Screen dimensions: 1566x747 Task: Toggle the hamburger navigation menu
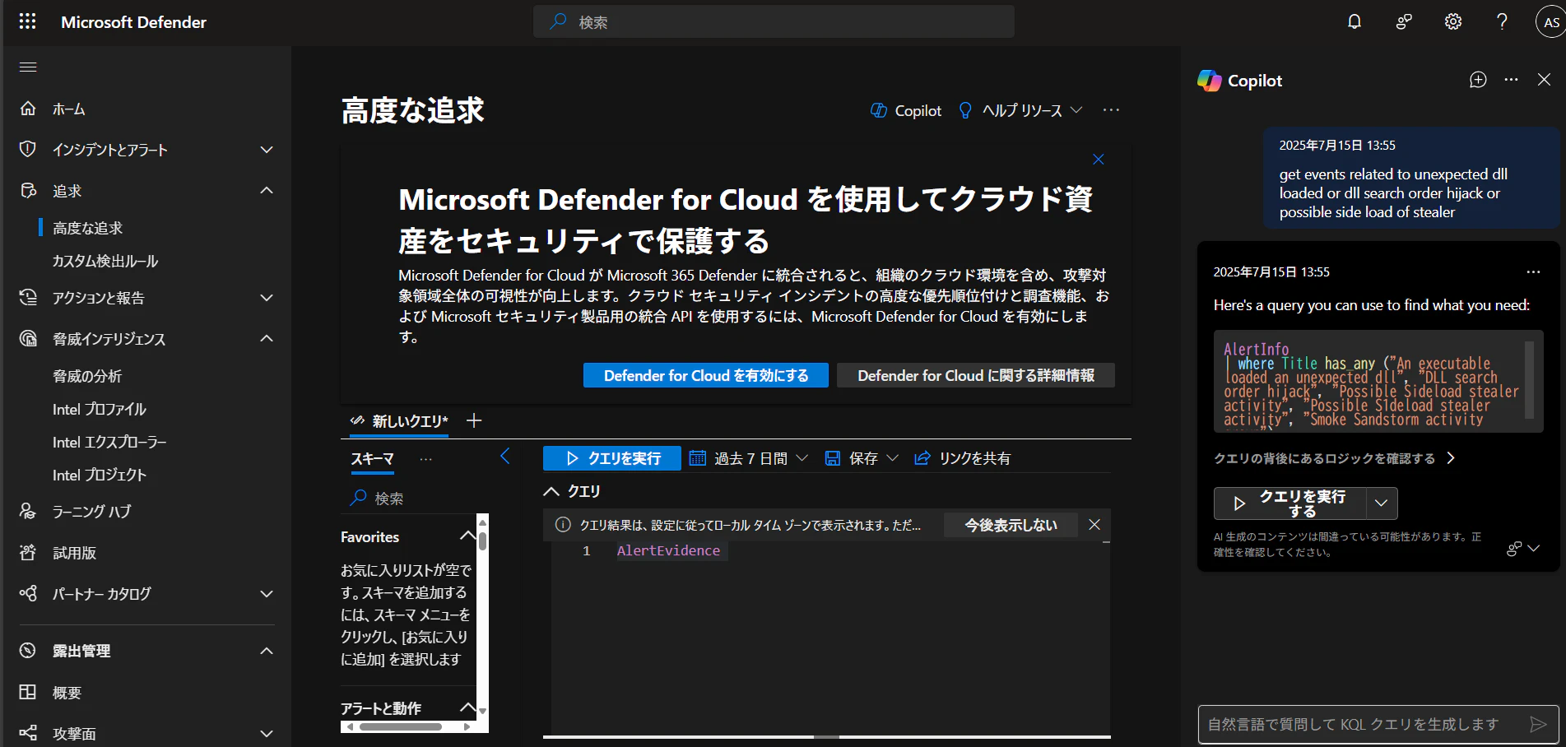(x=28, y=67)
